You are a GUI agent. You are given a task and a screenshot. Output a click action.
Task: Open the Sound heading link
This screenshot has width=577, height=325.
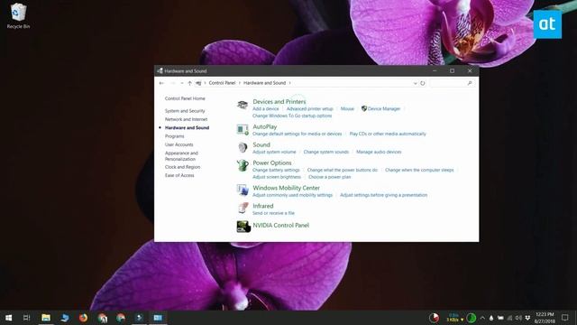[261, 144]
